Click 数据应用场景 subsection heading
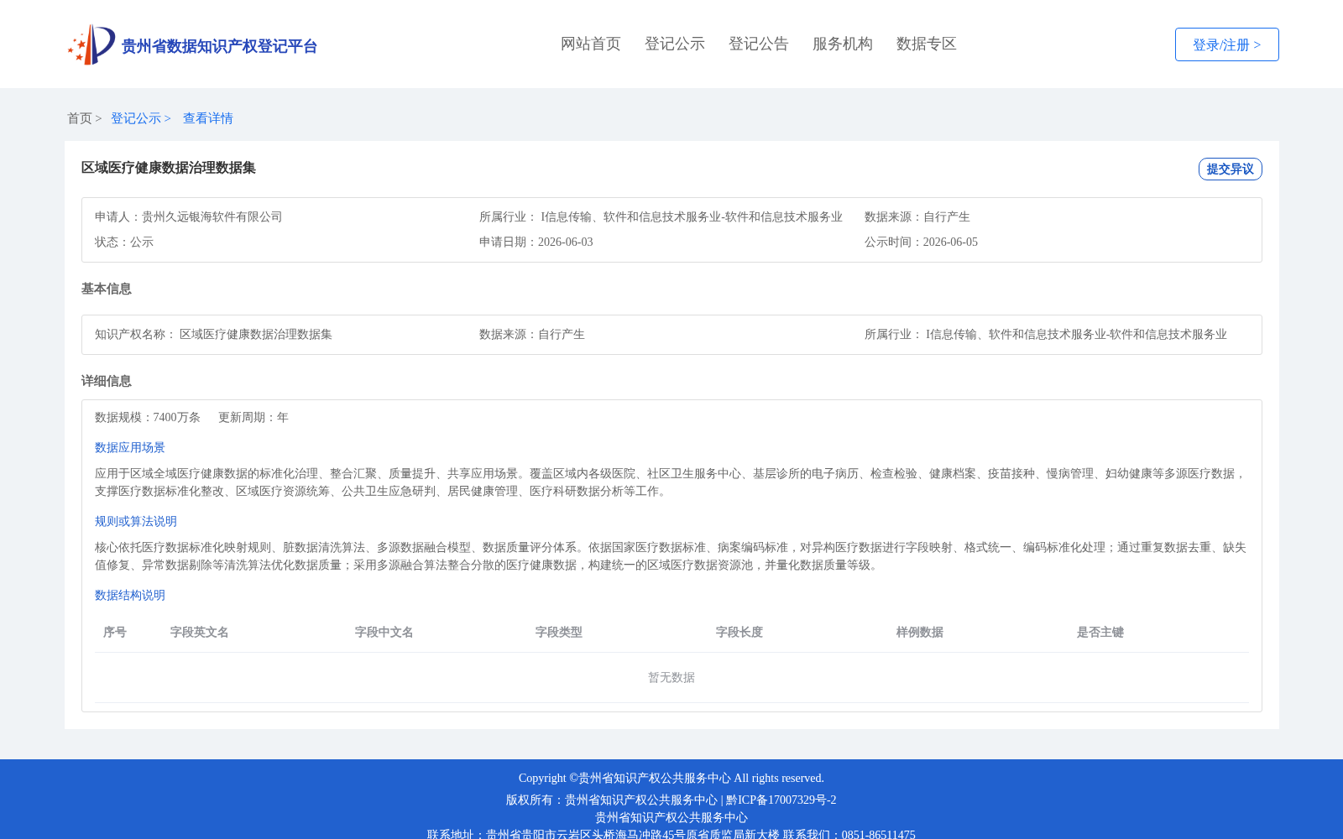Viewport: 1343px width, 839px height. coord(130,447)
